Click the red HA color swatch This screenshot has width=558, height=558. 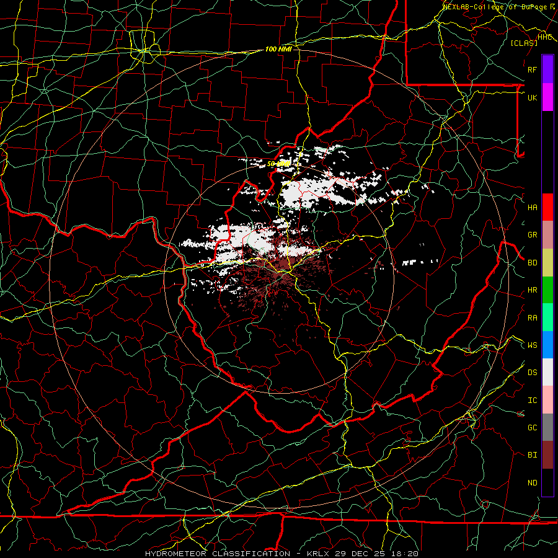point(547,207)
